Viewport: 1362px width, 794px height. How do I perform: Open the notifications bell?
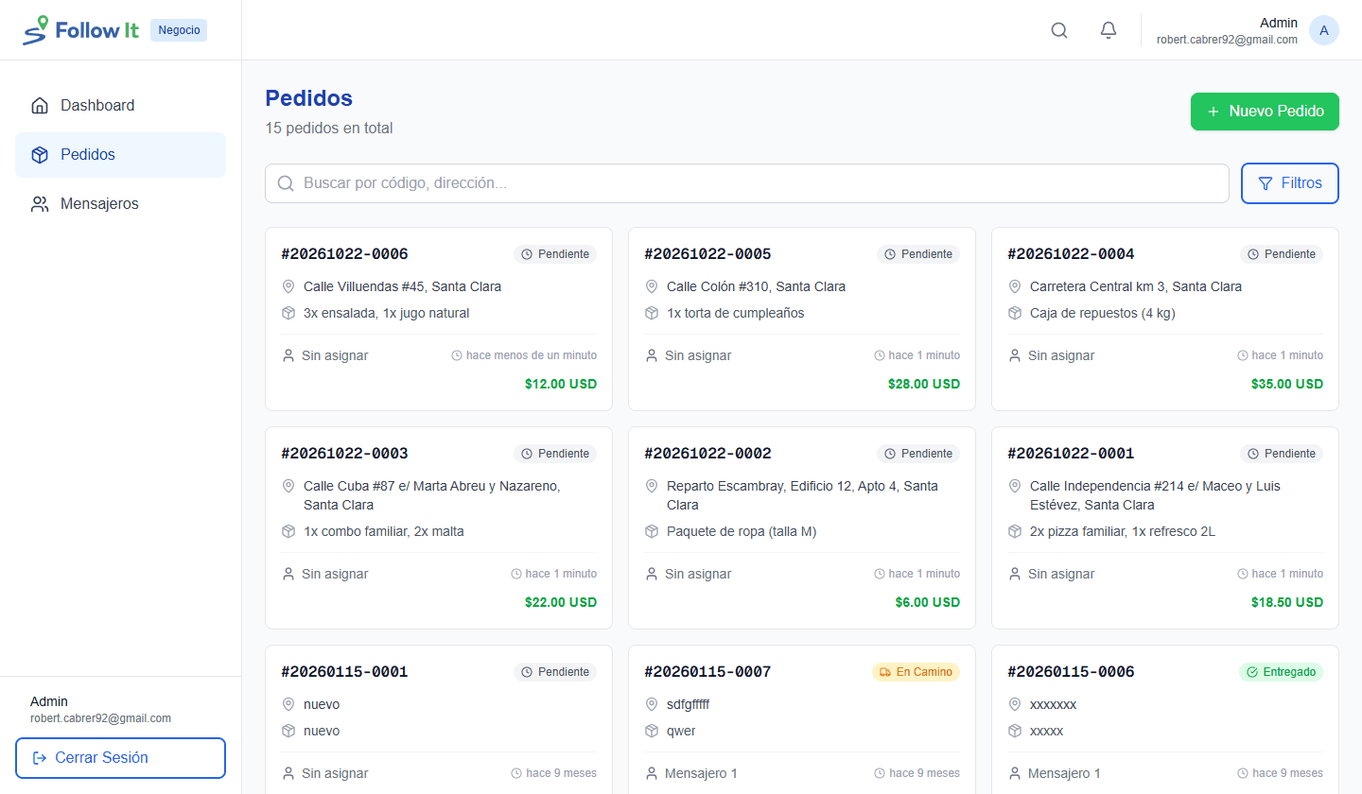pyautogui.click(x=1109, y=30)
